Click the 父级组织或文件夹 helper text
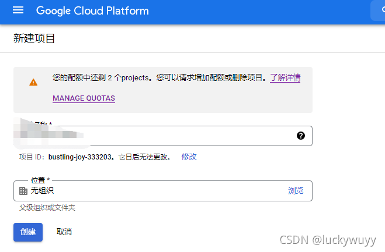 (47, 208)
